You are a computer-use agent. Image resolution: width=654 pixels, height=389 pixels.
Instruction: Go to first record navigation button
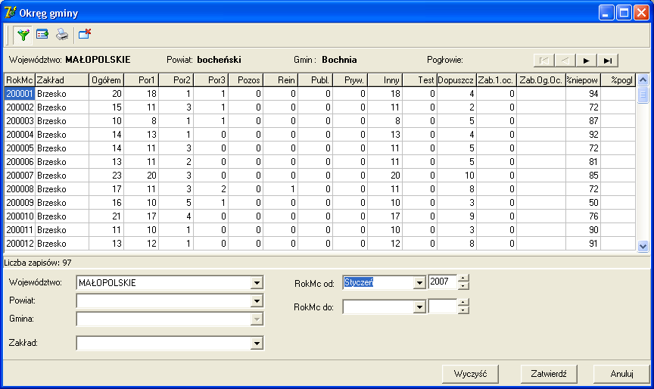click(x=544, y=61)
